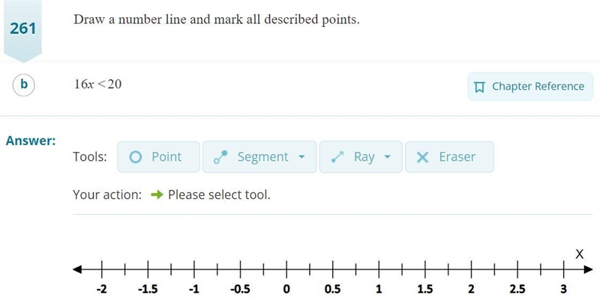Image resolution: width=600 pixels, height=306 pixels.
Task: Click the tick labeled 0 on number line
Action: pyautogui.click(x=286, y=269)
